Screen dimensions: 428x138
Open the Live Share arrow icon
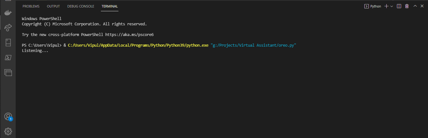point(8,28)
